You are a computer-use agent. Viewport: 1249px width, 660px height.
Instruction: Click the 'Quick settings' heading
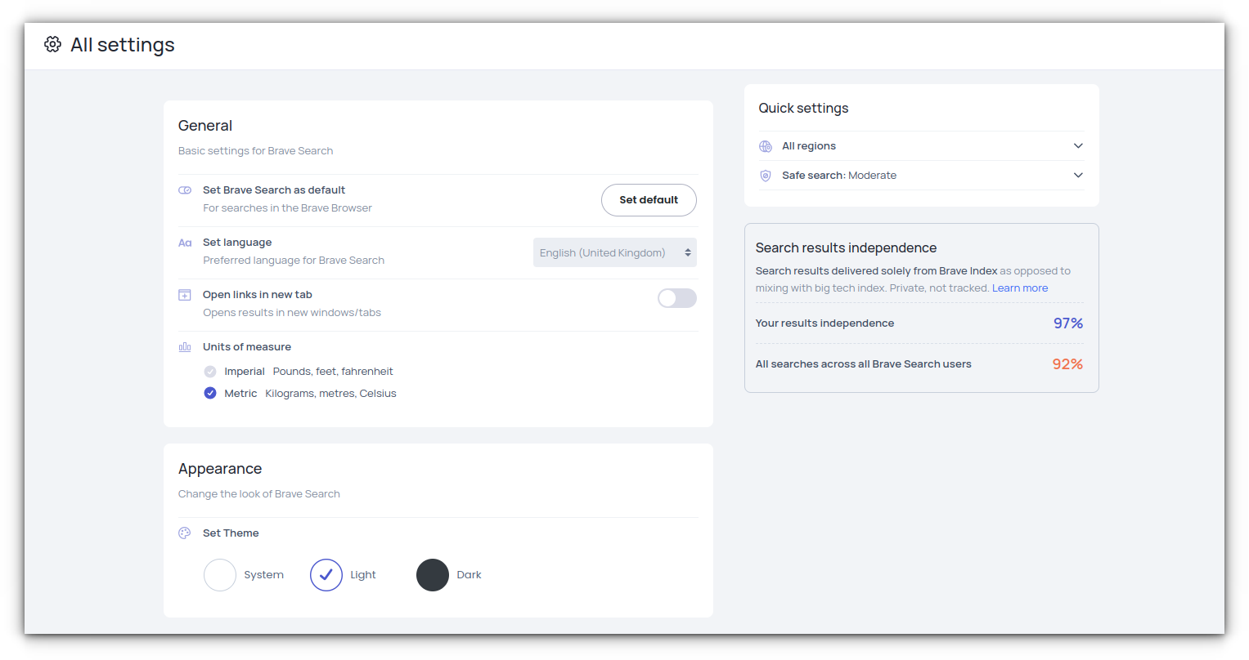tap(803, 108)
